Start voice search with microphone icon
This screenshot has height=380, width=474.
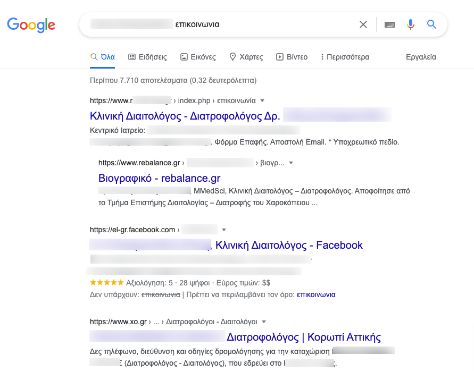pos(411,24)
